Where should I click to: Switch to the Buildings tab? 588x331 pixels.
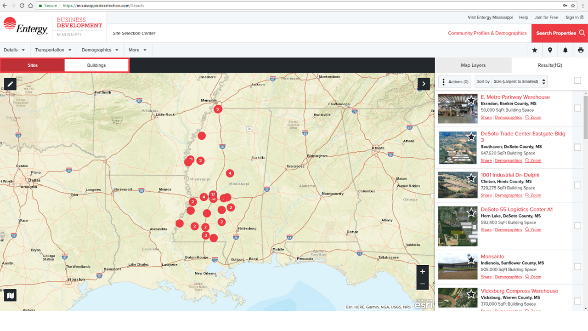point(96,65)
